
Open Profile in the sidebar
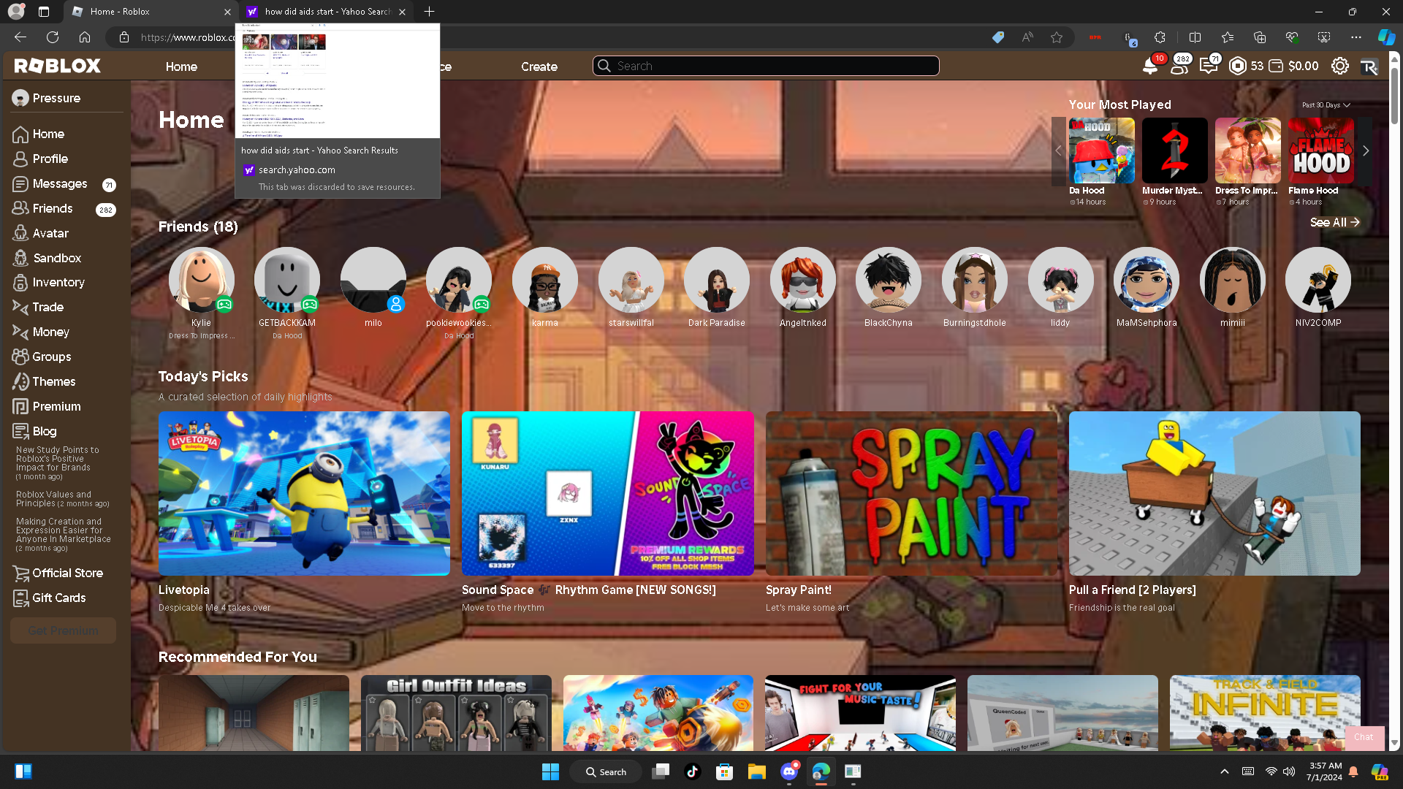(x=50, y=159)
